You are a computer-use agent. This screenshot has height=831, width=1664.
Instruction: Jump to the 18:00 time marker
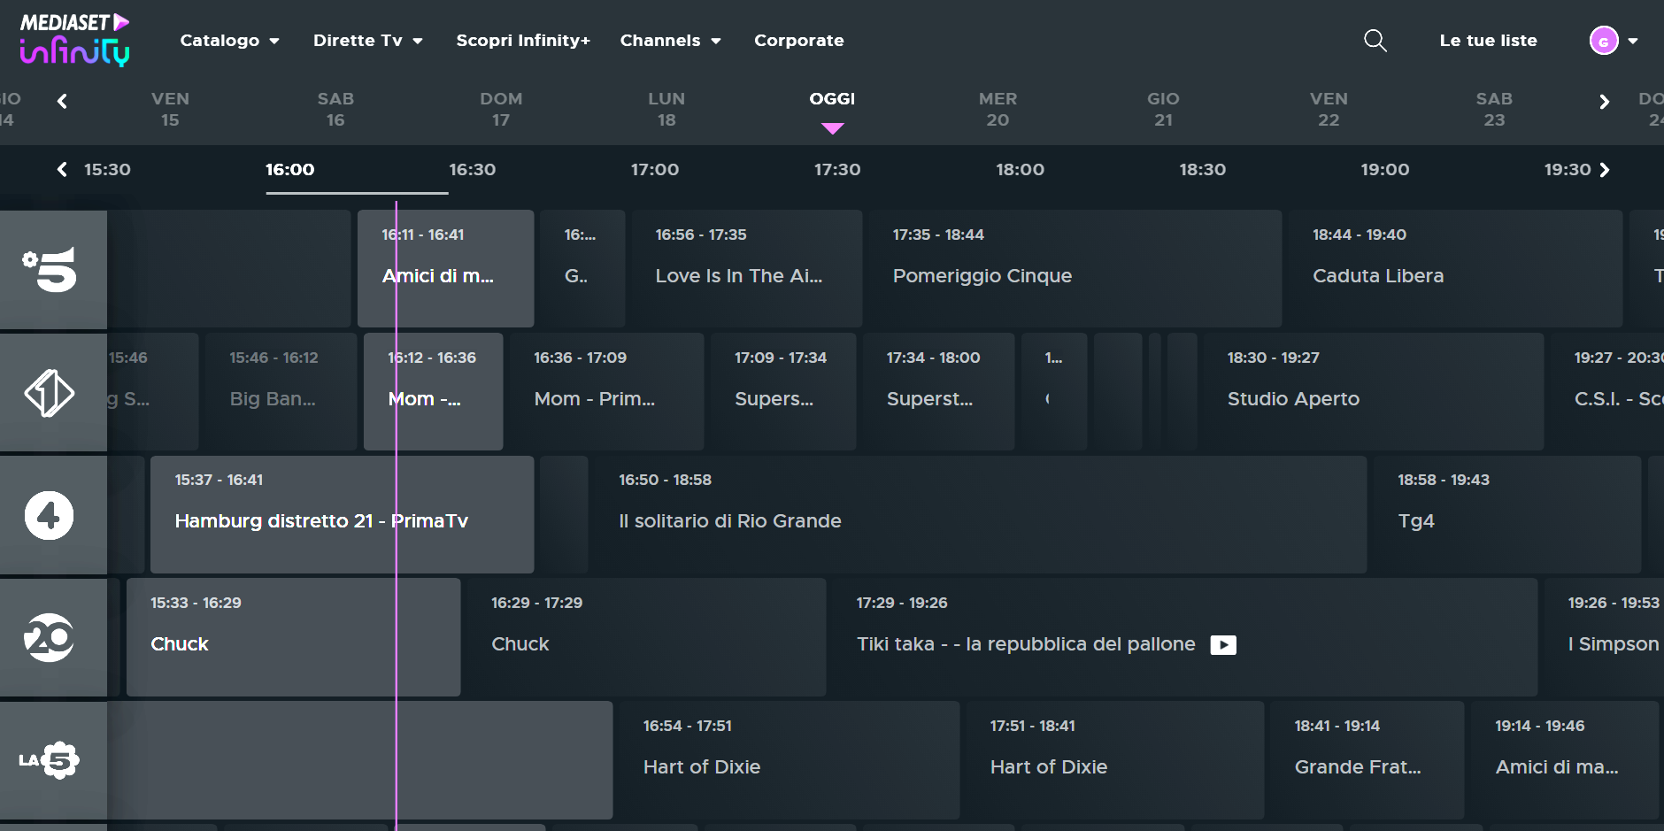(1020, 170)
